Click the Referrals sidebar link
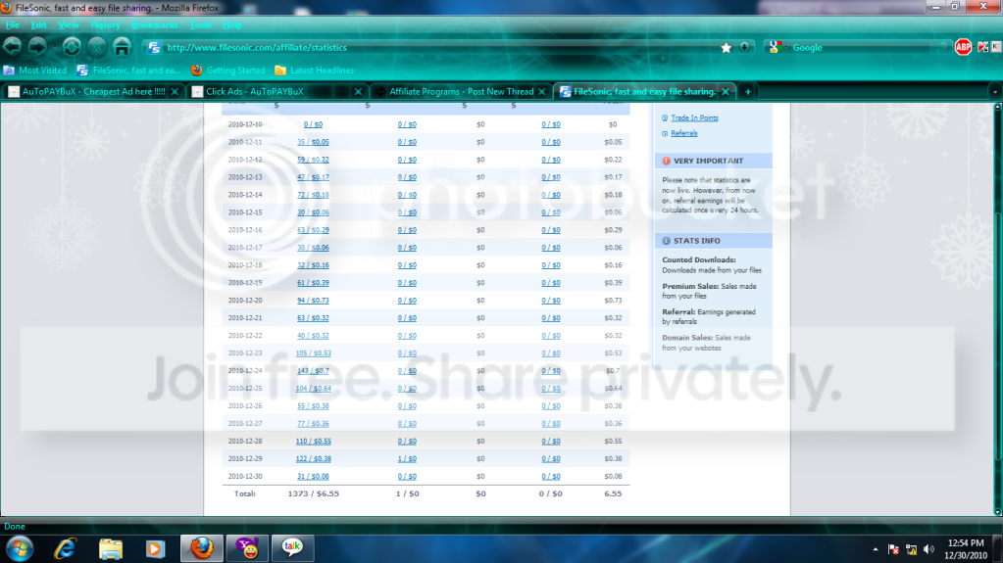The image size is (1003, 563). (x=683, y=133)
